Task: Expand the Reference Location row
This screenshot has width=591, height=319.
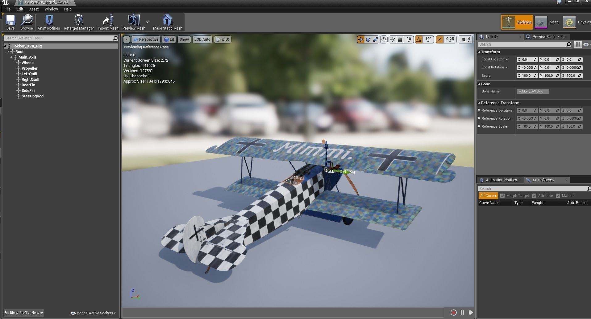Action: click(479, 110)
